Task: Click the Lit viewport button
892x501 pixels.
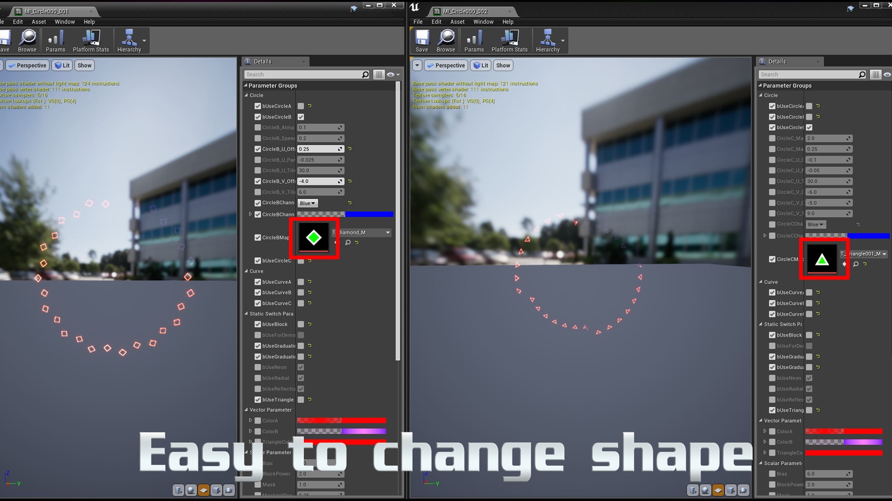Action: [x=62, y=65]
